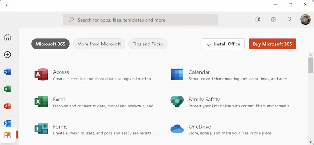Focus the search apps and files field
The width and height of the screenshot is (314, 145).
pos(141,20)
